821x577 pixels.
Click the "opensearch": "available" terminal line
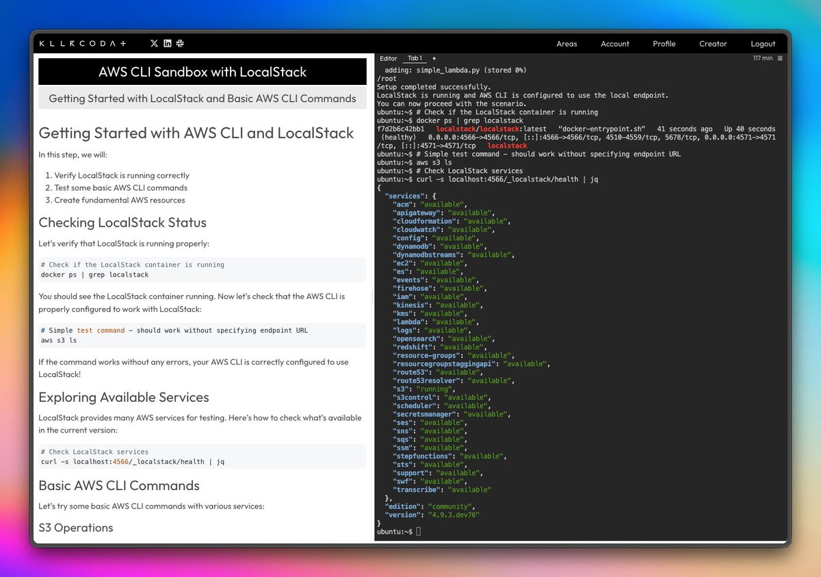coord(444,339)
